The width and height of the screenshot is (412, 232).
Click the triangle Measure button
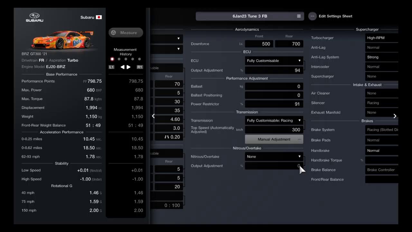126,33
